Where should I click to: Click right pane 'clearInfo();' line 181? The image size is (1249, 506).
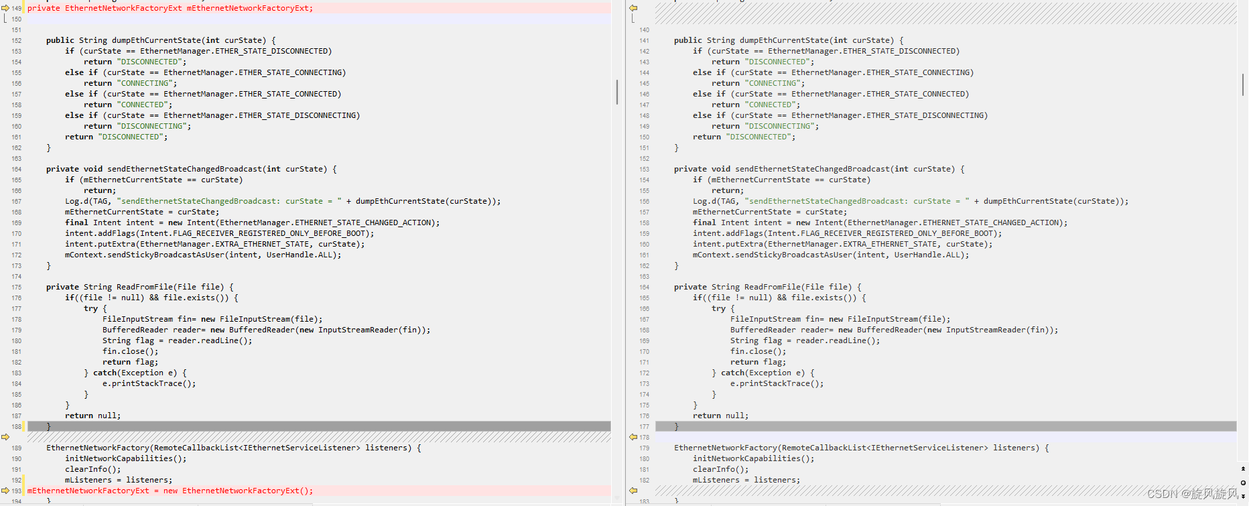click(x=721, y=469)
